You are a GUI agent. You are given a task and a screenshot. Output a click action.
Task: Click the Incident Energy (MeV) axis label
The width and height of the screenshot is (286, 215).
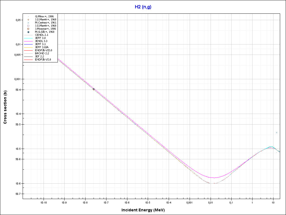click(x=145, y=210)
